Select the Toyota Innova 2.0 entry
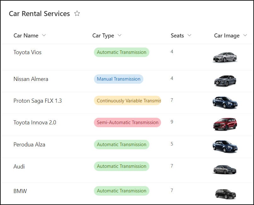The height and width of the screenshot is (205, 254). pos(35,122)
